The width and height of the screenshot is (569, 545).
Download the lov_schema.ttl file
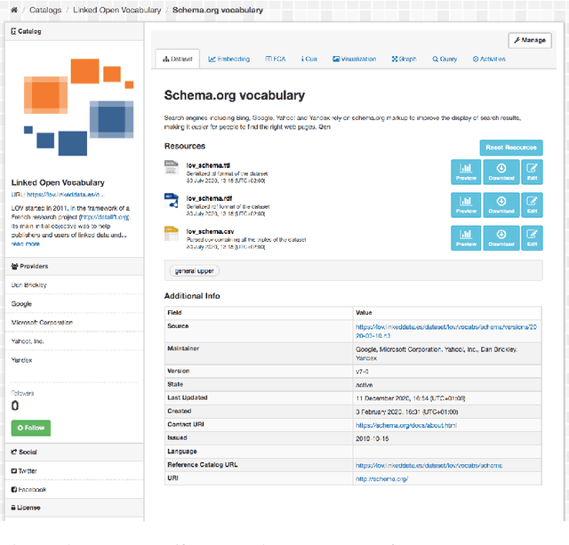(501, 171)
